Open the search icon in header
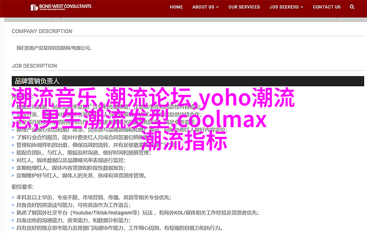 pos(352,7)
